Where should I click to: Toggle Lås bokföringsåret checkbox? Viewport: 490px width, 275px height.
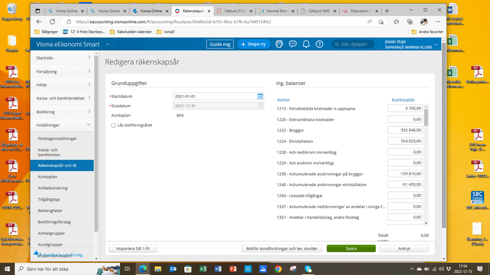113,125
